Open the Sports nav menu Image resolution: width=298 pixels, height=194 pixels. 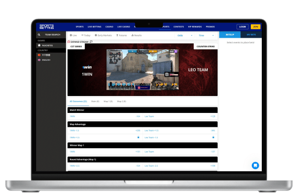point(79,27)
